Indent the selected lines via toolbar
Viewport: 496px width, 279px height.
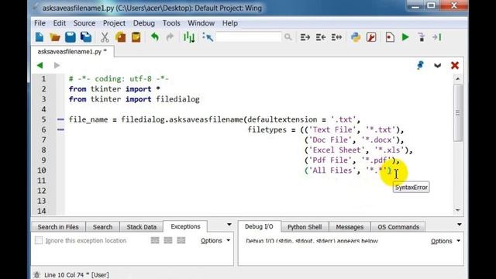tap(305, 37)
